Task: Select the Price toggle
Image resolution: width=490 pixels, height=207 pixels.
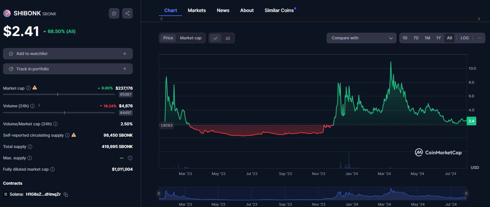Action: pos(168,38)
